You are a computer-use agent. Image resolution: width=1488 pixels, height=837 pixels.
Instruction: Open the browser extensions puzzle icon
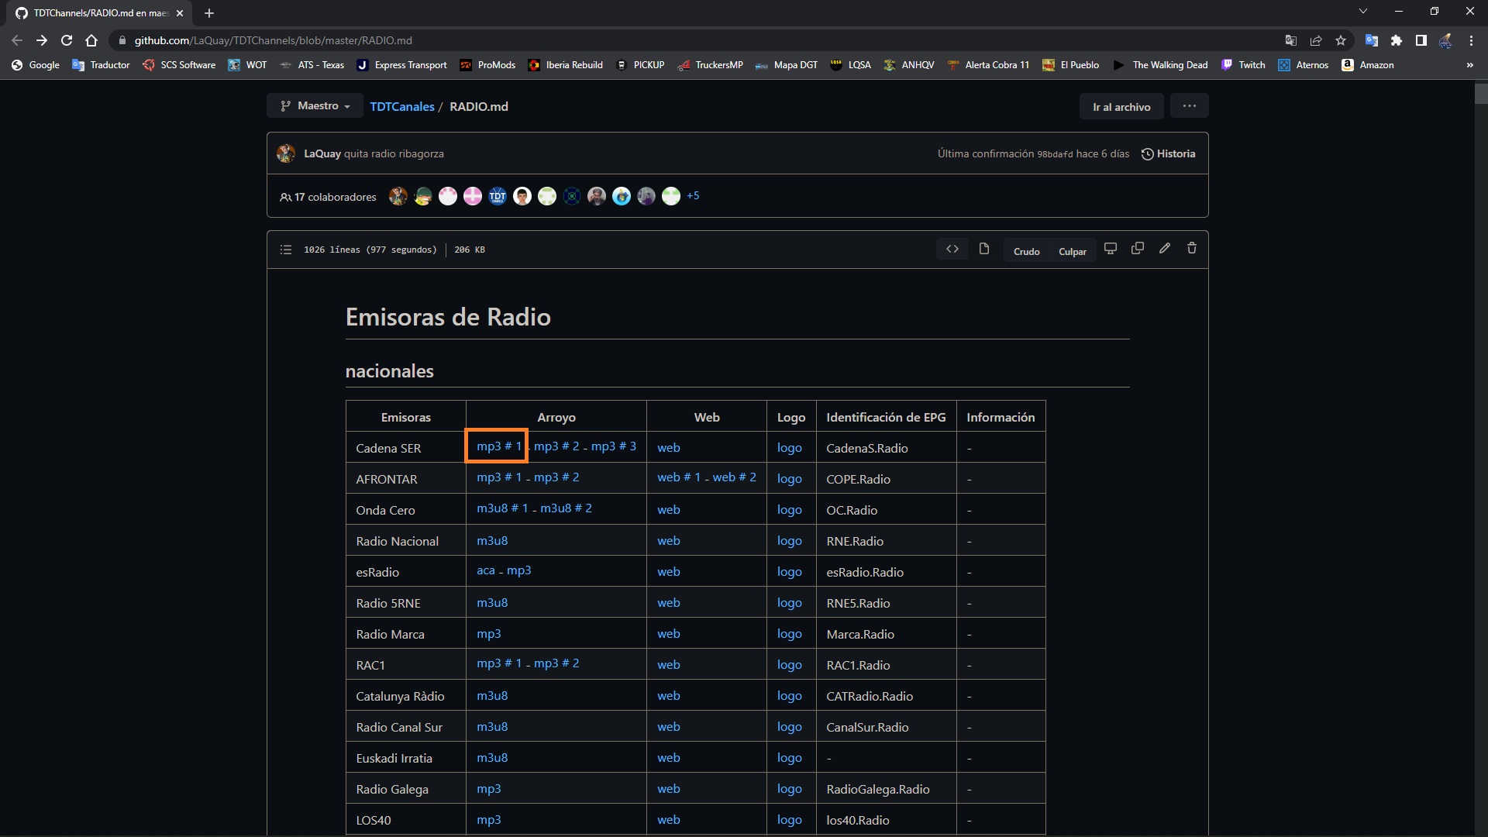[1397, 40]
